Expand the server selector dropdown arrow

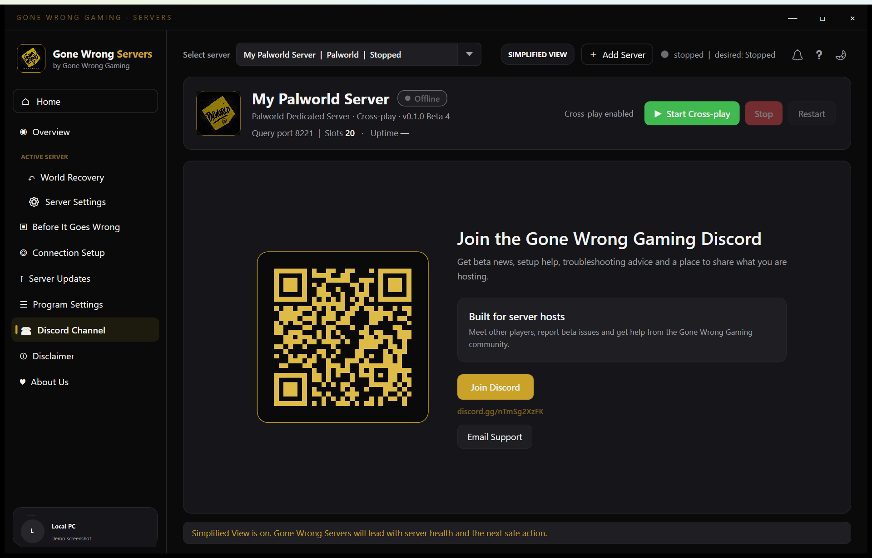point(470,54)
